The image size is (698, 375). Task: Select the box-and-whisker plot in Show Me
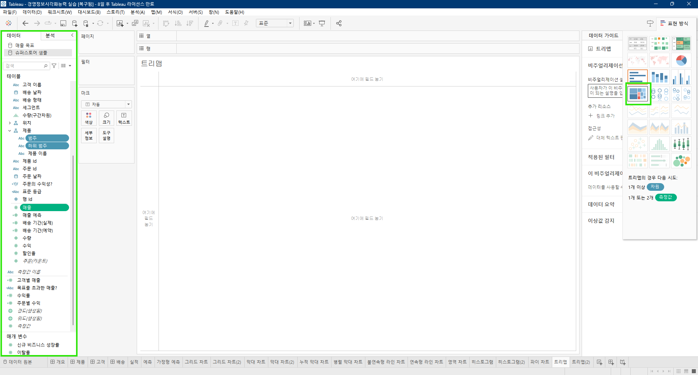pyautogui.click(x=681, y=144)
